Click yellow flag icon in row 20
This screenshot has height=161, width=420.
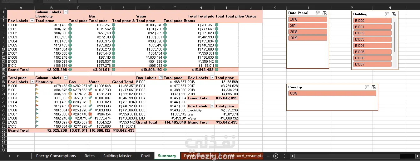click(x=37, y=90)
